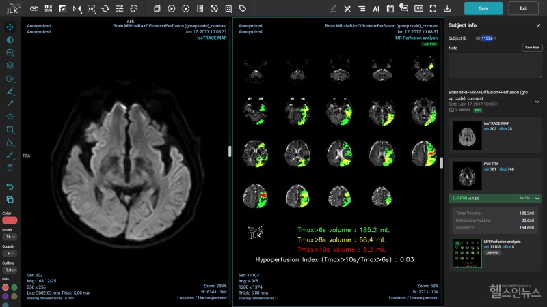Collapse the Brain MRI study expander chevron
The image size is (547, 307).
[x=537, y=102]
